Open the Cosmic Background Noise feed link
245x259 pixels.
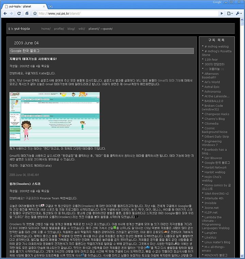click(x=215, y=130)
